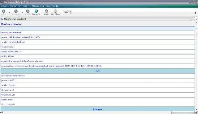The width and height of the screenshot is (198, 114).
Task: Open the Abas menu
Action: click(x=48, y=6)
